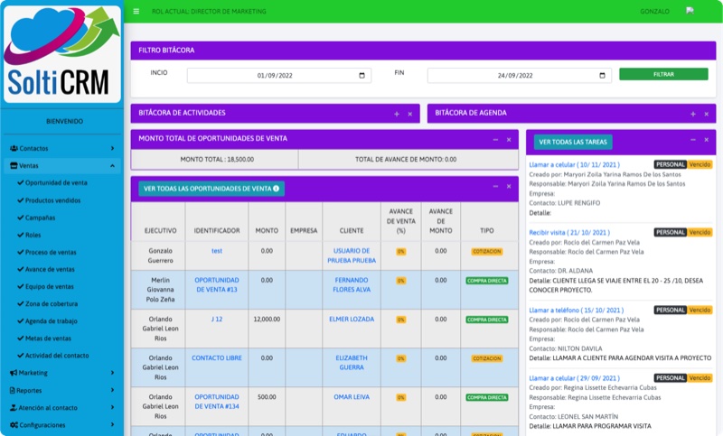The image size is (723, 436).
Task: Open client ELIZABETH GUERRA link
Action: (352, 362)
